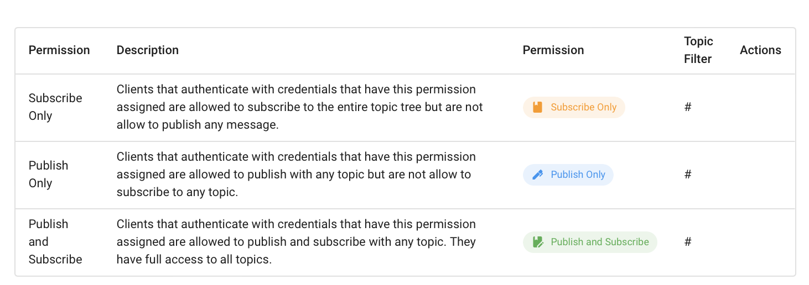Click the orange Subscribe Only bookmark icon
Image resolution: width=809 pixels, height=285 pixels.
coord(537,107)
